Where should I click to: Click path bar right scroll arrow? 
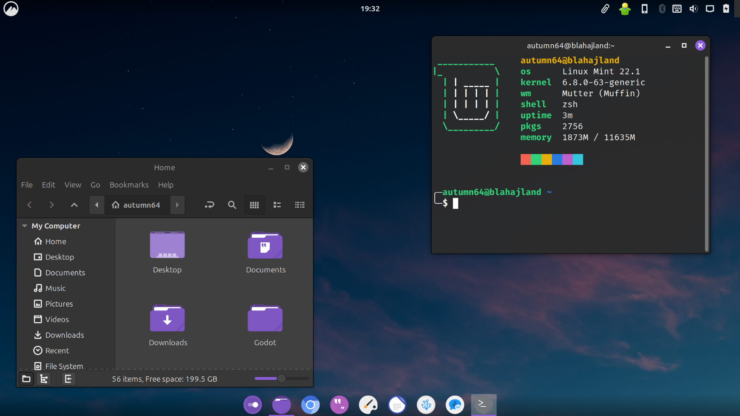(x=177, y=205)
